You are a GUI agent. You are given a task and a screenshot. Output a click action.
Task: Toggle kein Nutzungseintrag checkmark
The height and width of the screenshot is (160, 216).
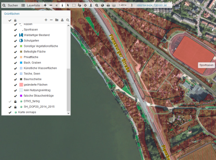point(16,90)
